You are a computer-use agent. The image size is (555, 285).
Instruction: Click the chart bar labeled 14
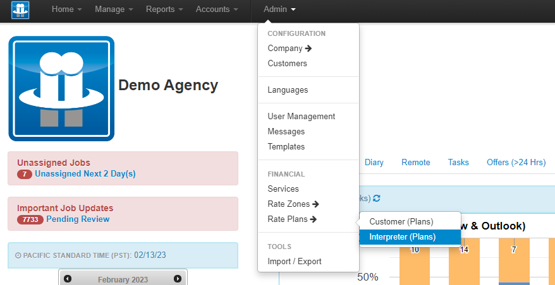coord(465,261)
